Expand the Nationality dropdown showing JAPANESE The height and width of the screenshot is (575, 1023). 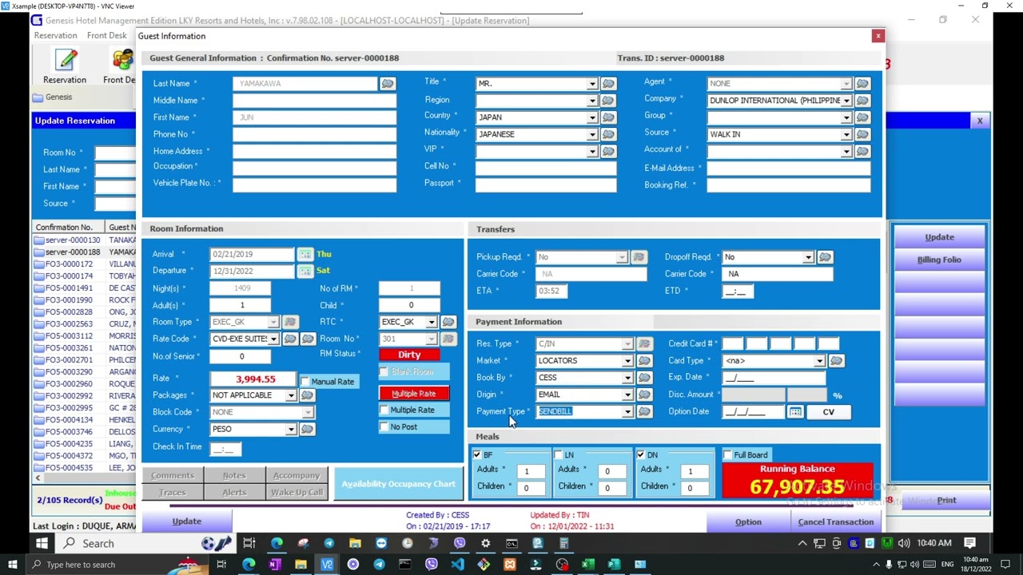(x=592, y=134)
